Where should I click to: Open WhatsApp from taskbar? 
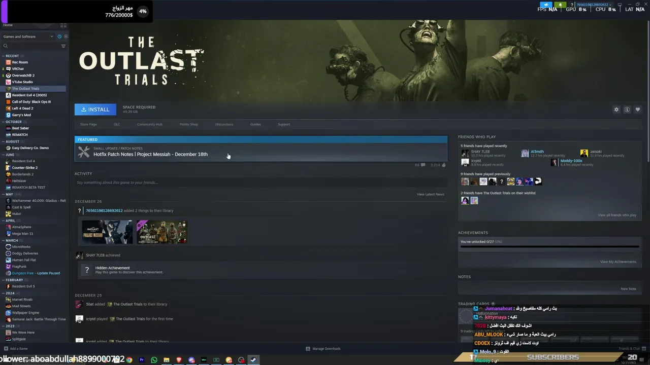pos(154,360)
